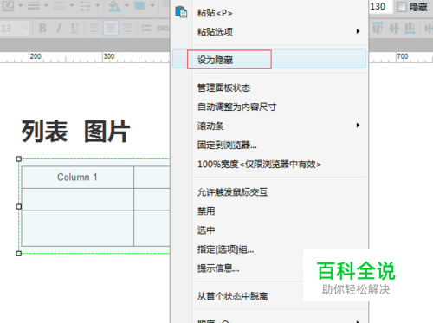Open the arrow style dropdown arrow
Viewport: 433px width, 323px height.
pos(98,5)
